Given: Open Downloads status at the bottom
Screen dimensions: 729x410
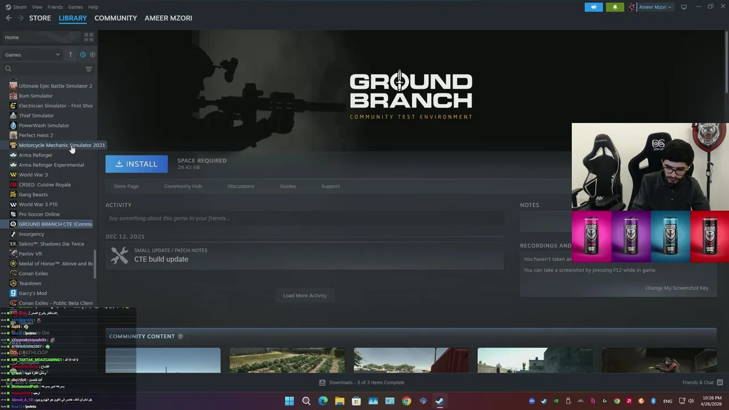Looking at the screenshot, I should coord(362,383).
